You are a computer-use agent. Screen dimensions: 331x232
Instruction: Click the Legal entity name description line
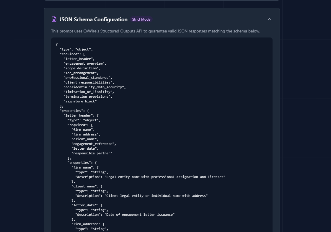click(150, 177)
